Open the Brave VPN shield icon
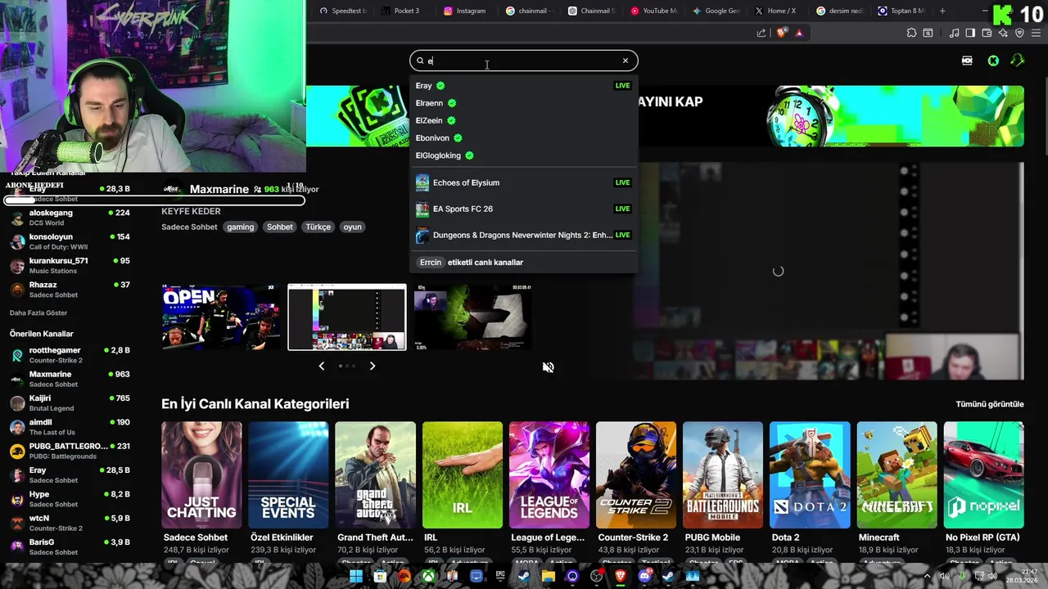The width and height of the screenshot is (1048, 589). point(1019,33)
